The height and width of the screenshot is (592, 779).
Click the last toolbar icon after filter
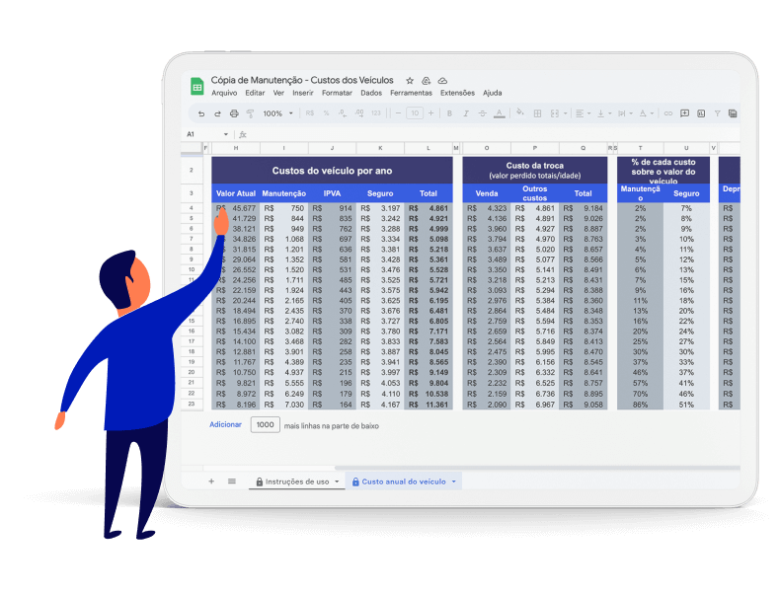click(x=733, y=113)
